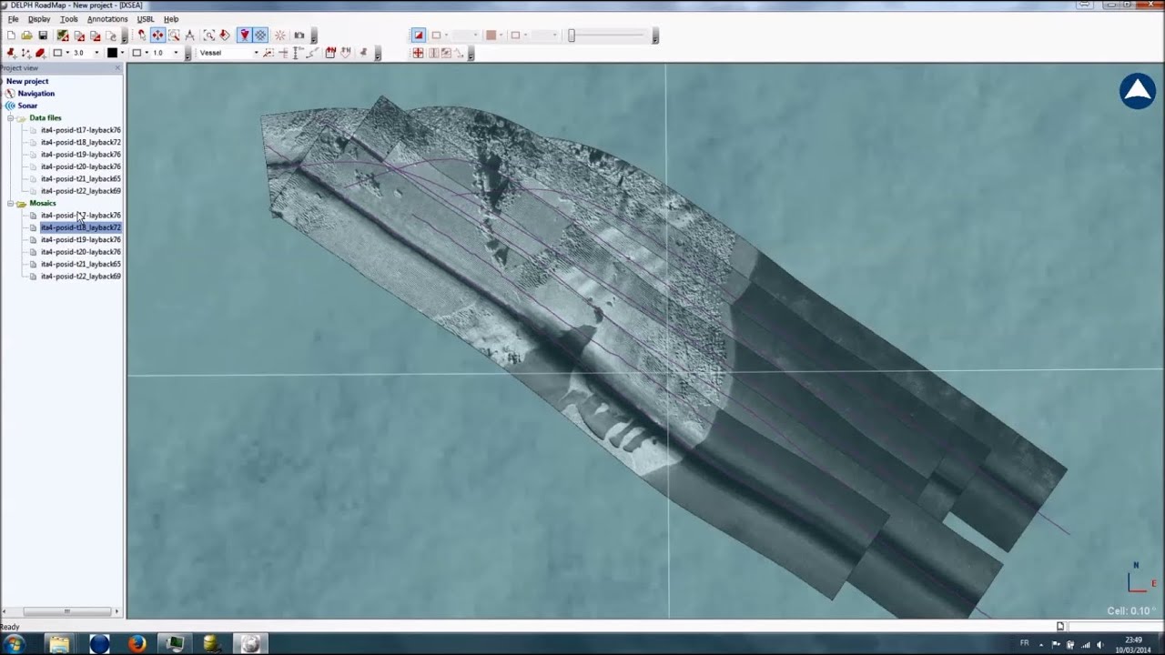Open the 1.0 width dropdown
This screenshot has width=1165, height=655.
(176, 53)
